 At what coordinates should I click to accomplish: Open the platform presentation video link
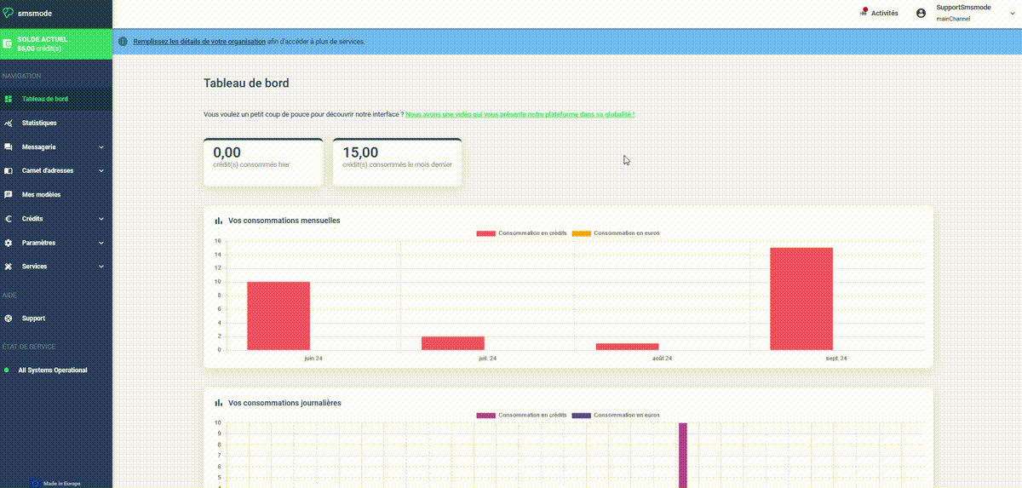(x=520, y=114)
